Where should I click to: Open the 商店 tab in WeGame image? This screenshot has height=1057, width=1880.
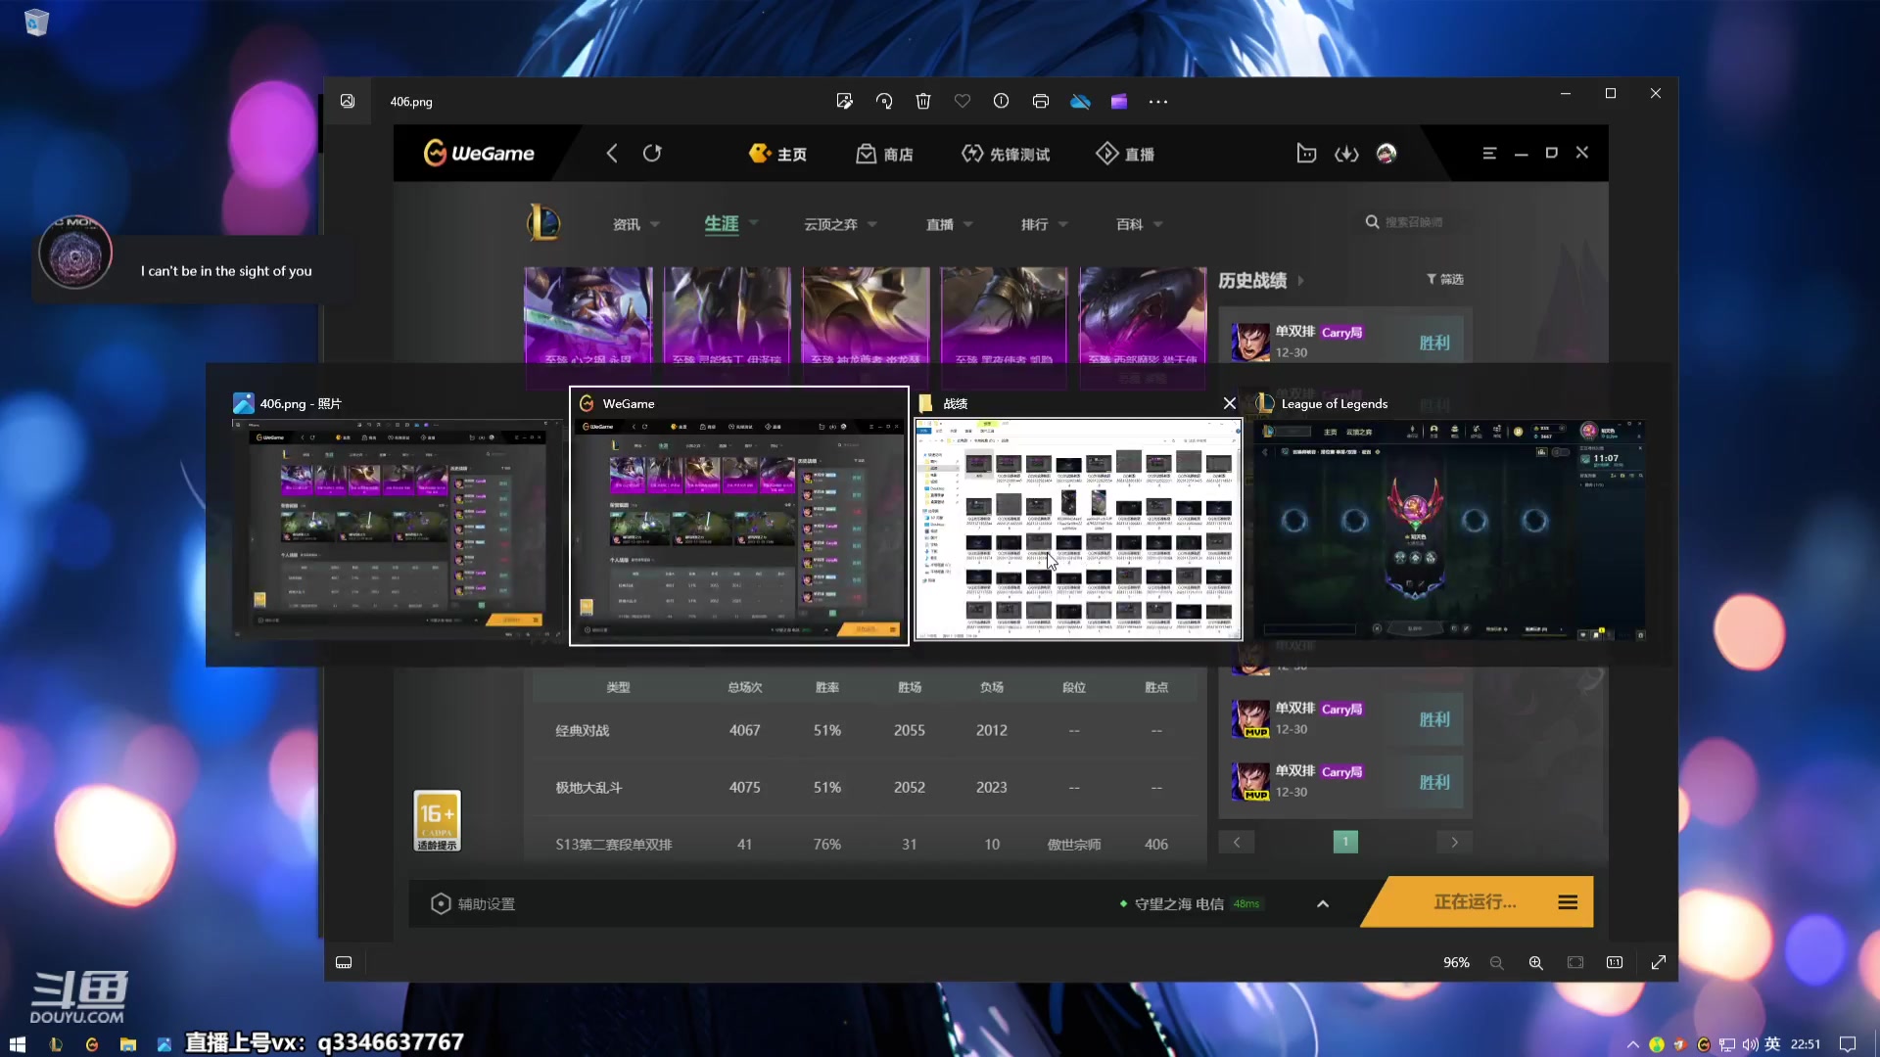[884, 154]
